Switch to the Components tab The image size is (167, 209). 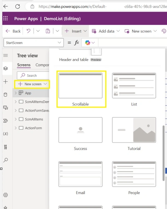[x=42, y=65]
